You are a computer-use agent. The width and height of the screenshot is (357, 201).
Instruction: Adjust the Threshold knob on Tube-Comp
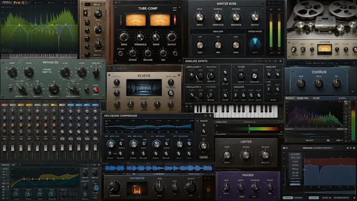coord(140,37)
